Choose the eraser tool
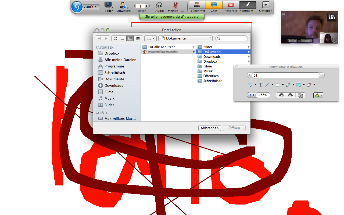Image resolution: width=344 pixels, height=215 pixels. pyautogui.click(x=309, y=85)
